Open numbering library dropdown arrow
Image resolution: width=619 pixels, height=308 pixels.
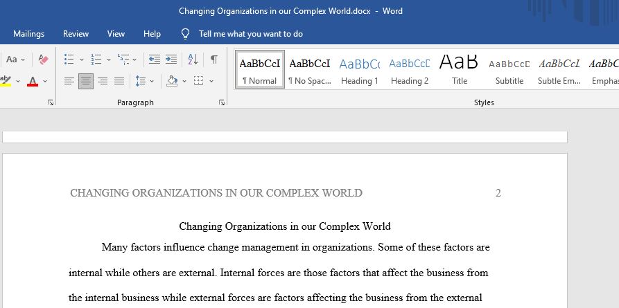109,60
